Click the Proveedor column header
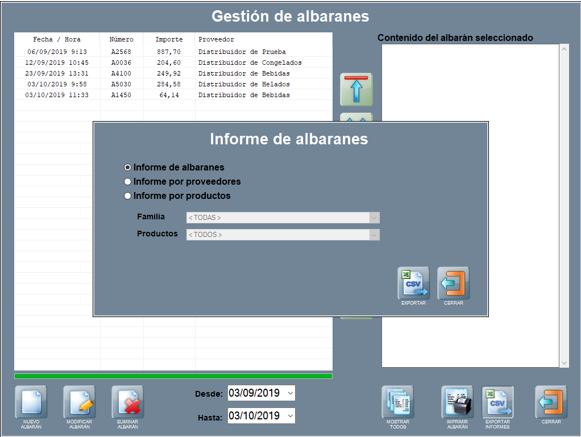581x437 pixels. tap(216, 39)
